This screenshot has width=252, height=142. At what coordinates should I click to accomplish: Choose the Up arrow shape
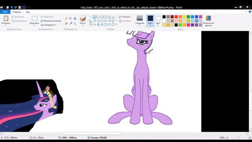[x=113, y=21]
